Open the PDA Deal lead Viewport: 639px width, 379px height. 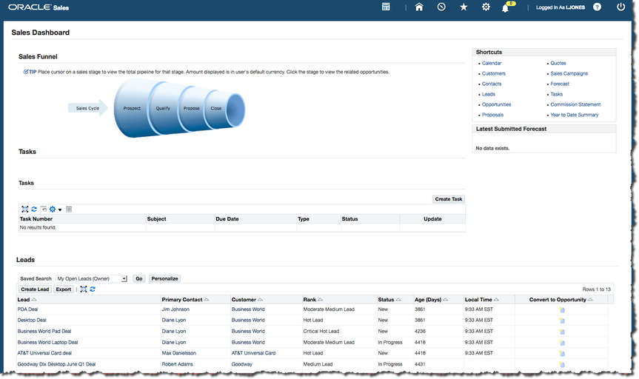click(27, 309)
